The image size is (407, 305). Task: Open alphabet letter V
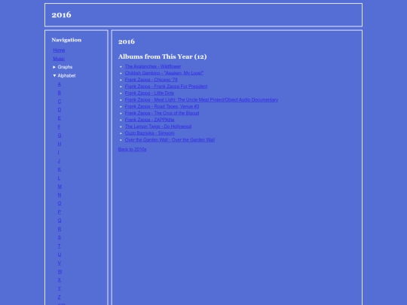(60, 263)
